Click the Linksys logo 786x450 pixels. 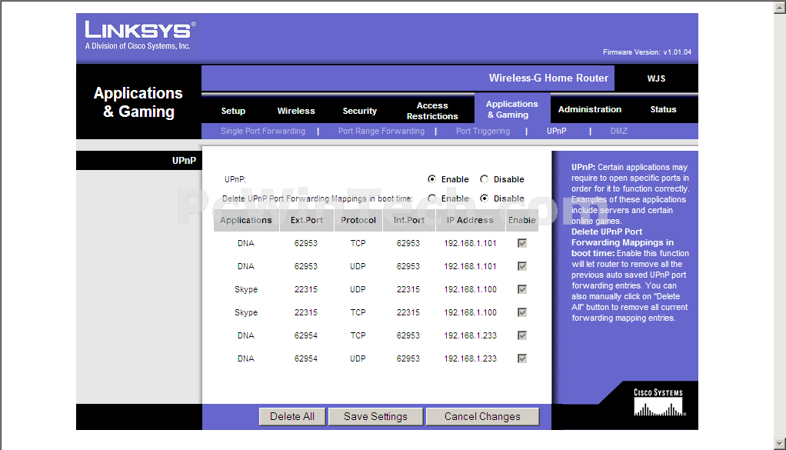[140, 35]
